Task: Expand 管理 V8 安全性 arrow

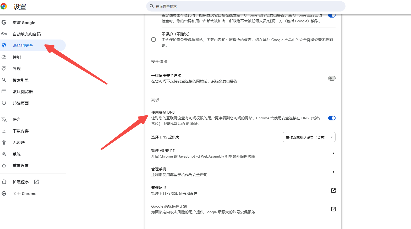Action: pyautogui.click(x=333, y=153)
